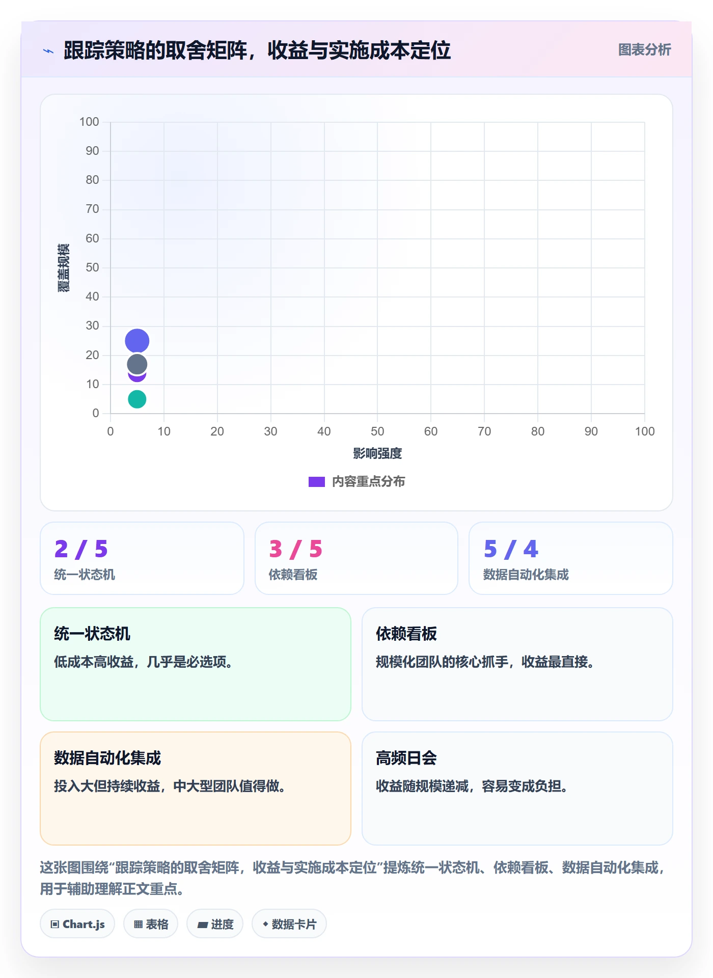
Task: Select the gray bubble in the chart
Action: 137,364
